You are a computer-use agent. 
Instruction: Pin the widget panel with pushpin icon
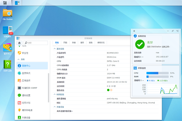tap(173, 31)
